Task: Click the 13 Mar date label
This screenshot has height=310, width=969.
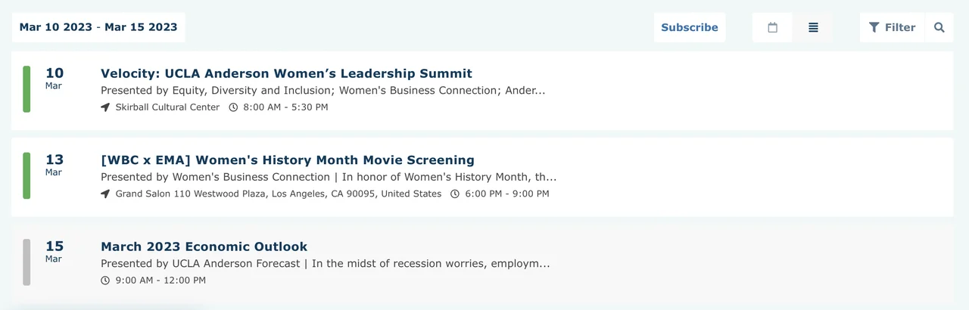Action: (54, 164)
